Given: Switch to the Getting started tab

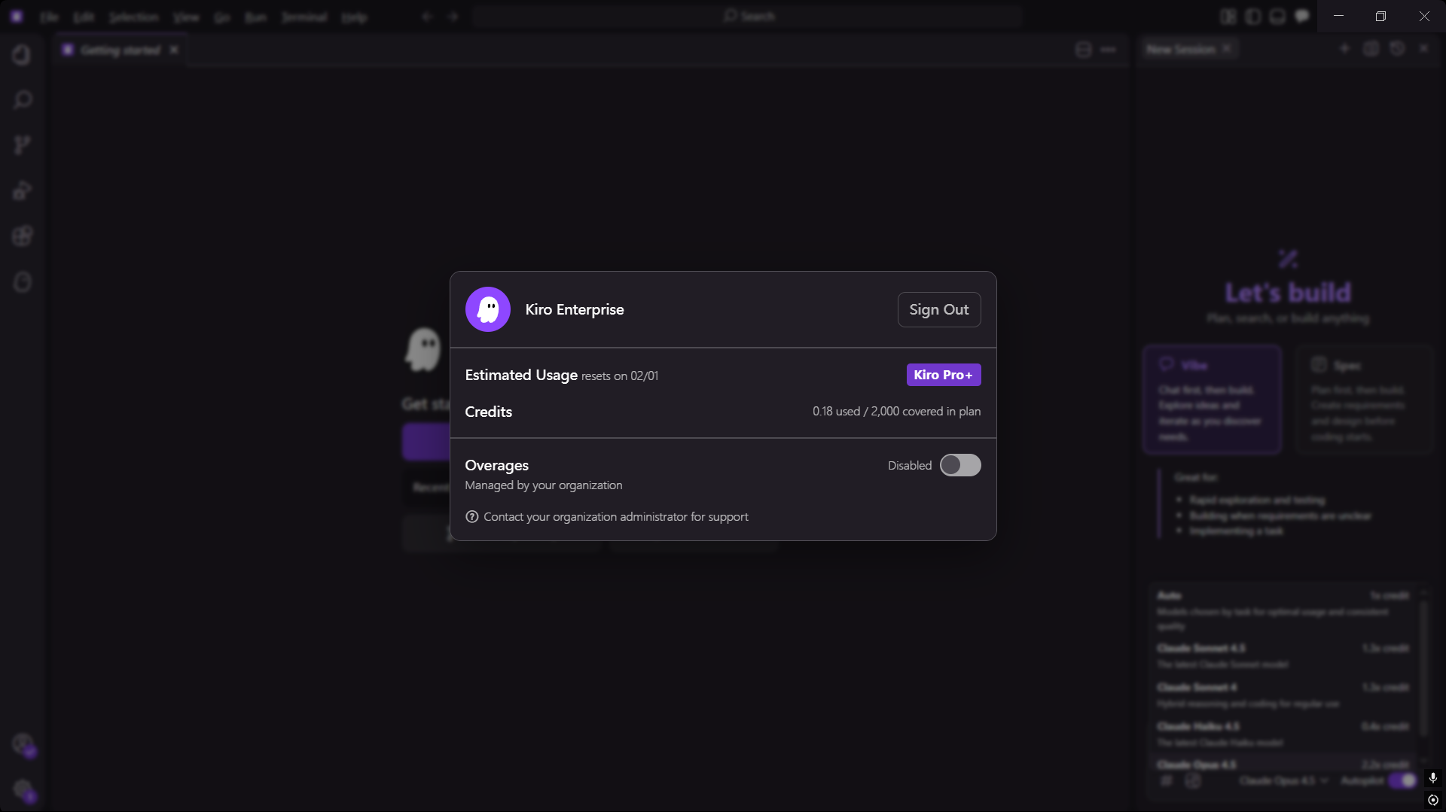Looking at the screenshot, I should pyautogui.click(x=120, y=50).
